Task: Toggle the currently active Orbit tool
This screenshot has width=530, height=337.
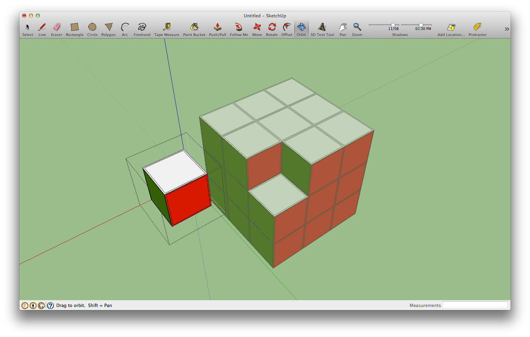Action: click(x=301, y=27)
